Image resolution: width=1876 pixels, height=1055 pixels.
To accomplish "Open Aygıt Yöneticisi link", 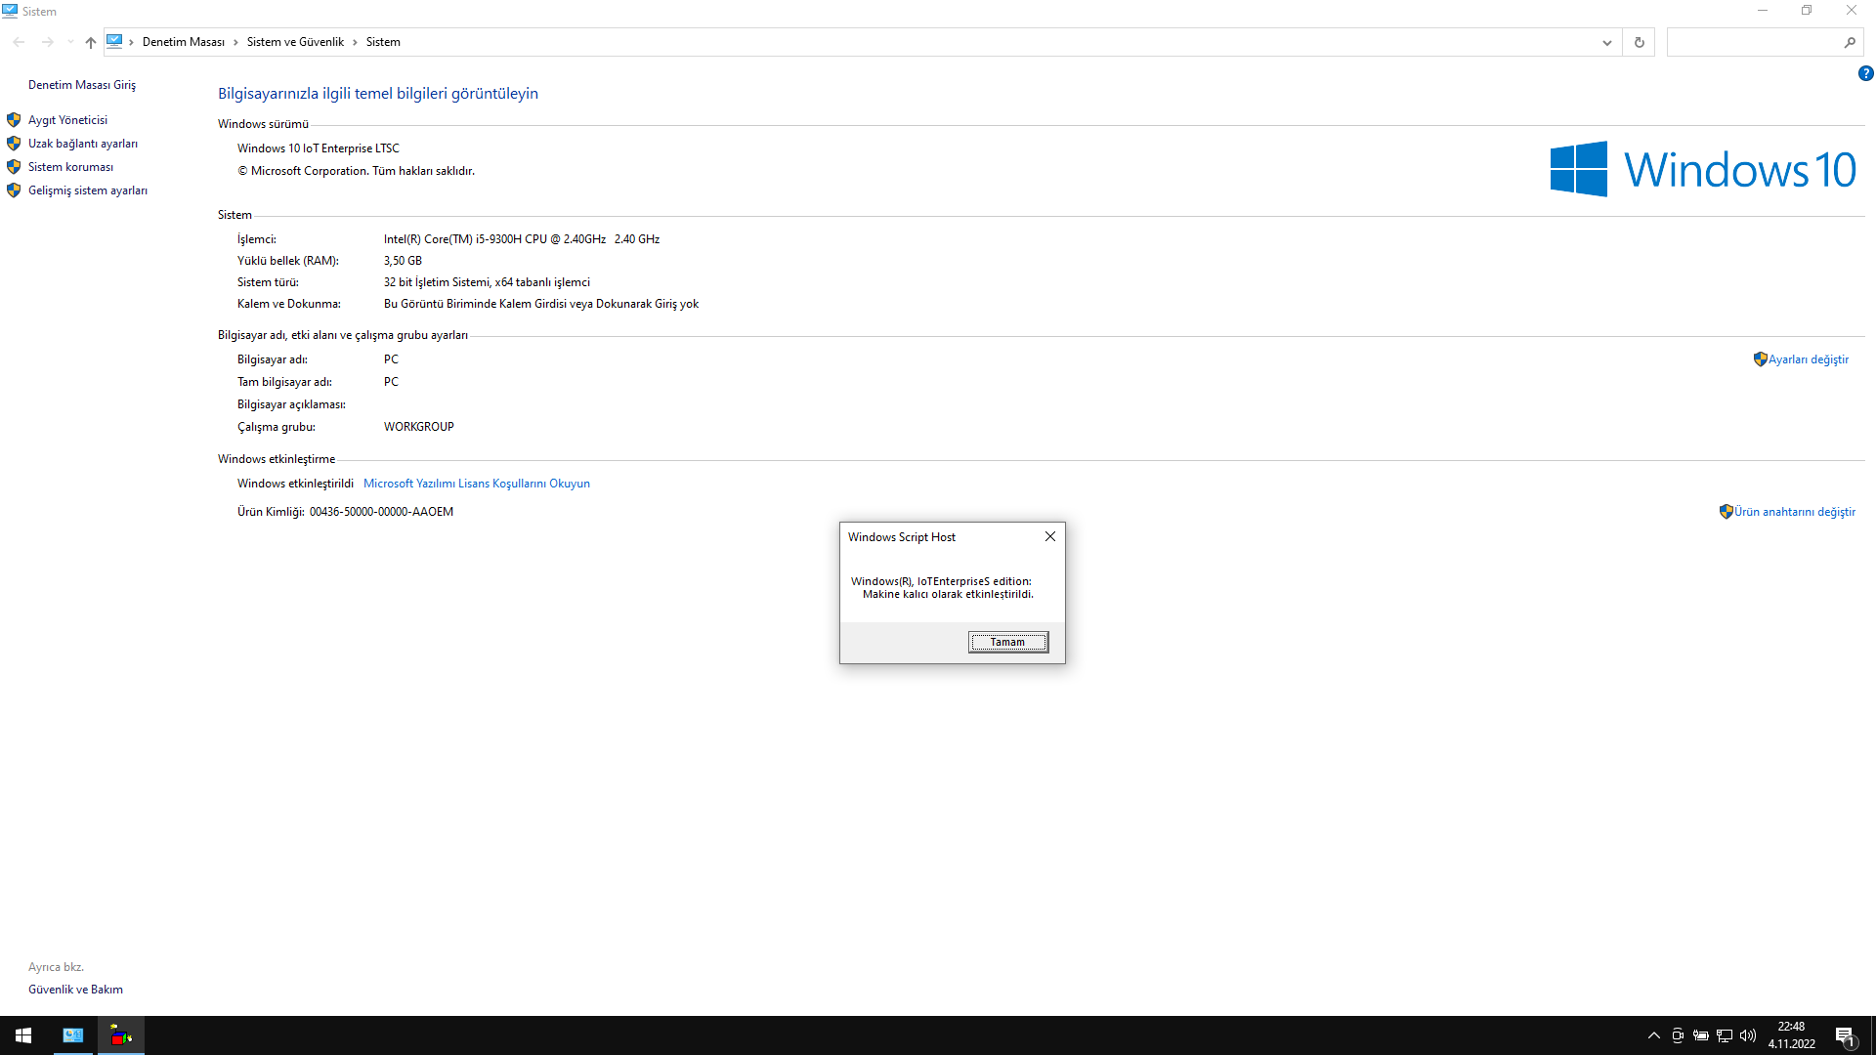I will point(67,120).
